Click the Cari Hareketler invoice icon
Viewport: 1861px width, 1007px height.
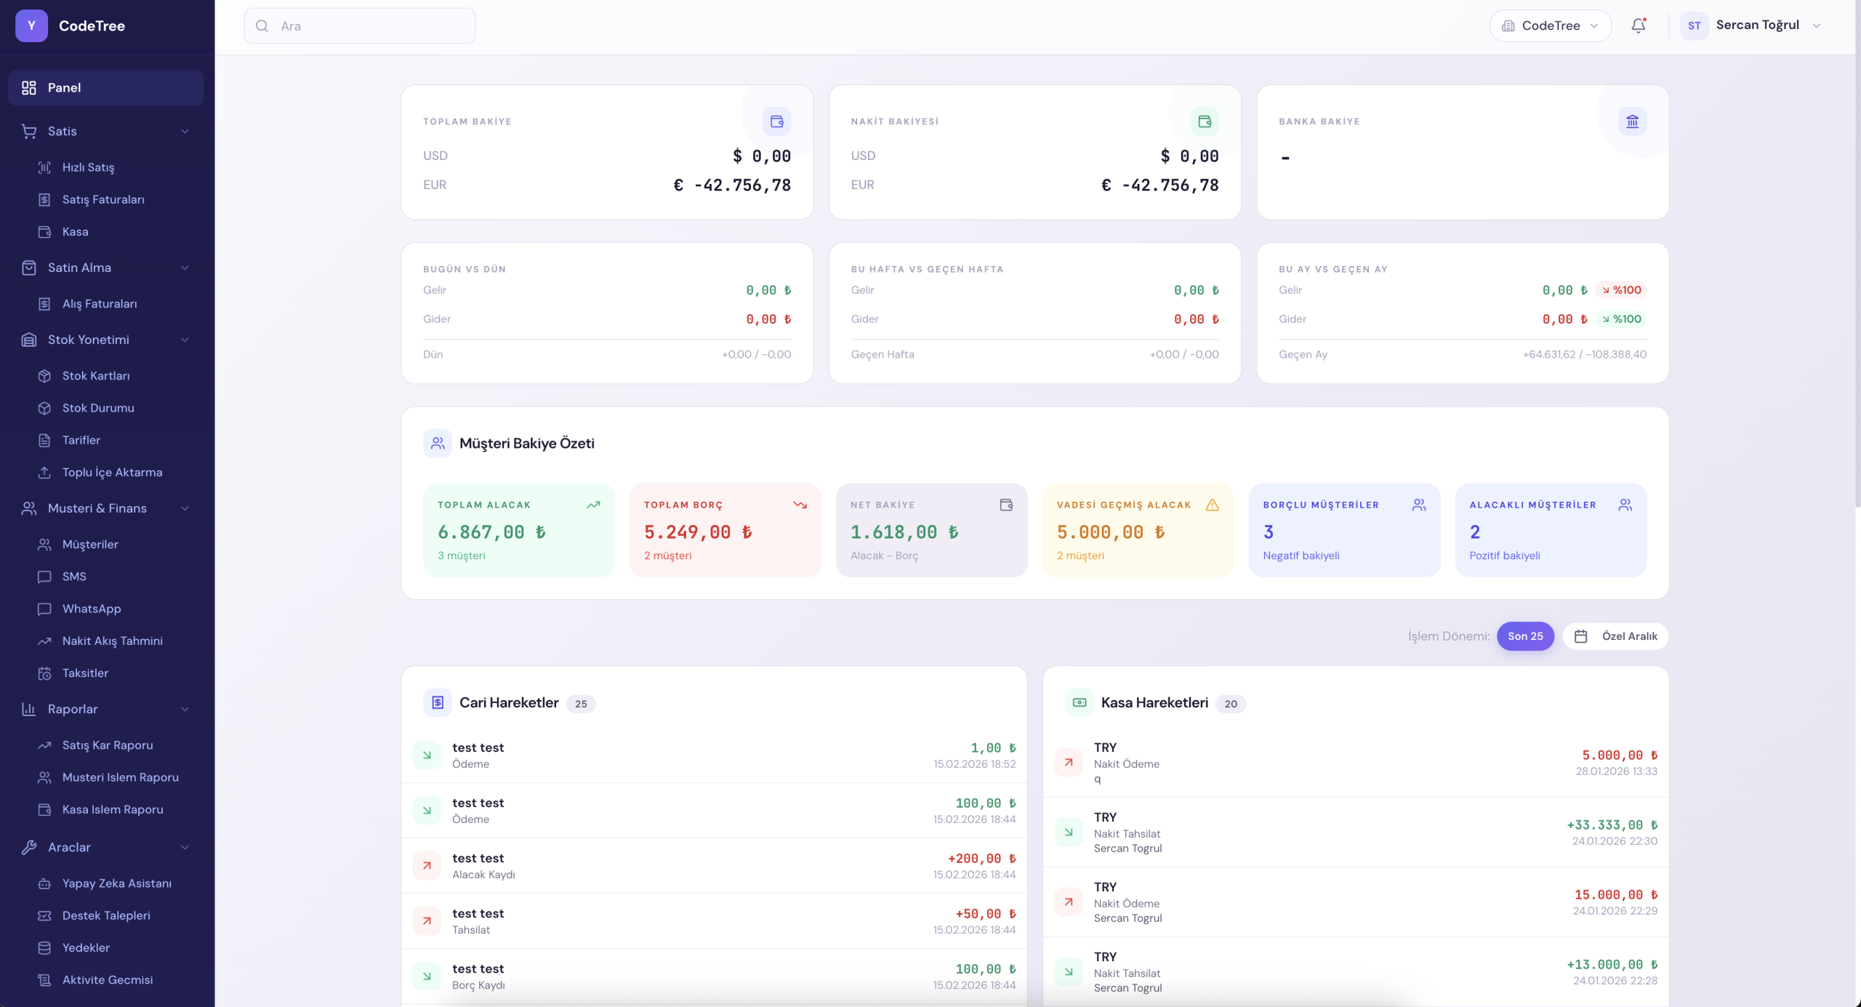[438, 702]
